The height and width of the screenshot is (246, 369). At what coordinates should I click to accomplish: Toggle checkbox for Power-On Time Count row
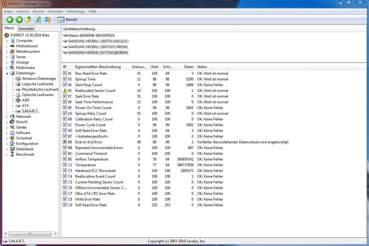[65, 108]
